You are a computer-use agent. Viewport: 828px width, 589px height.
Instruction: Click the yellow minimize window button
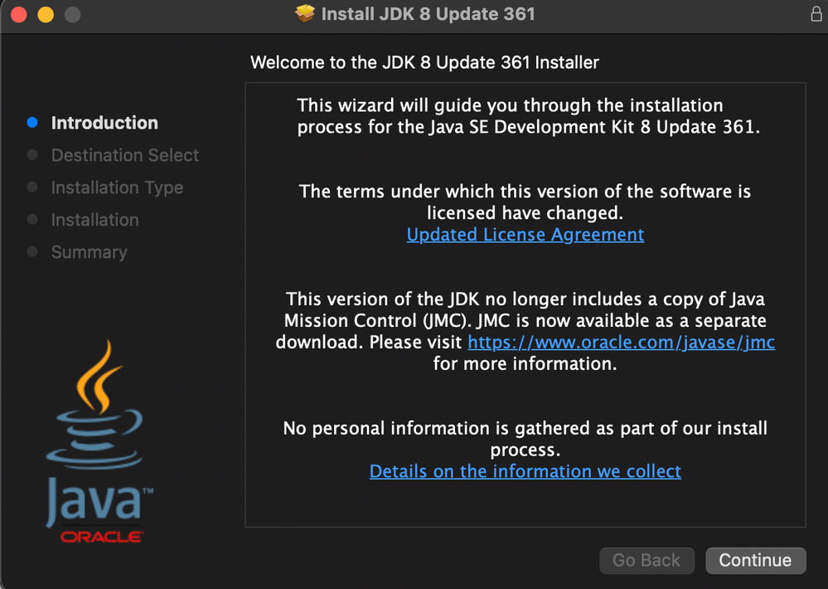(x=46, y=14)
